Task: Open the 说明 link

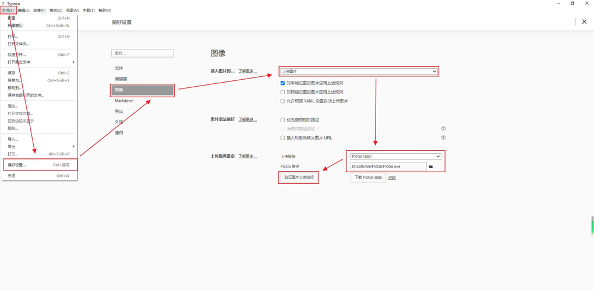Action: pyautogui.click(x=392, y=178)
